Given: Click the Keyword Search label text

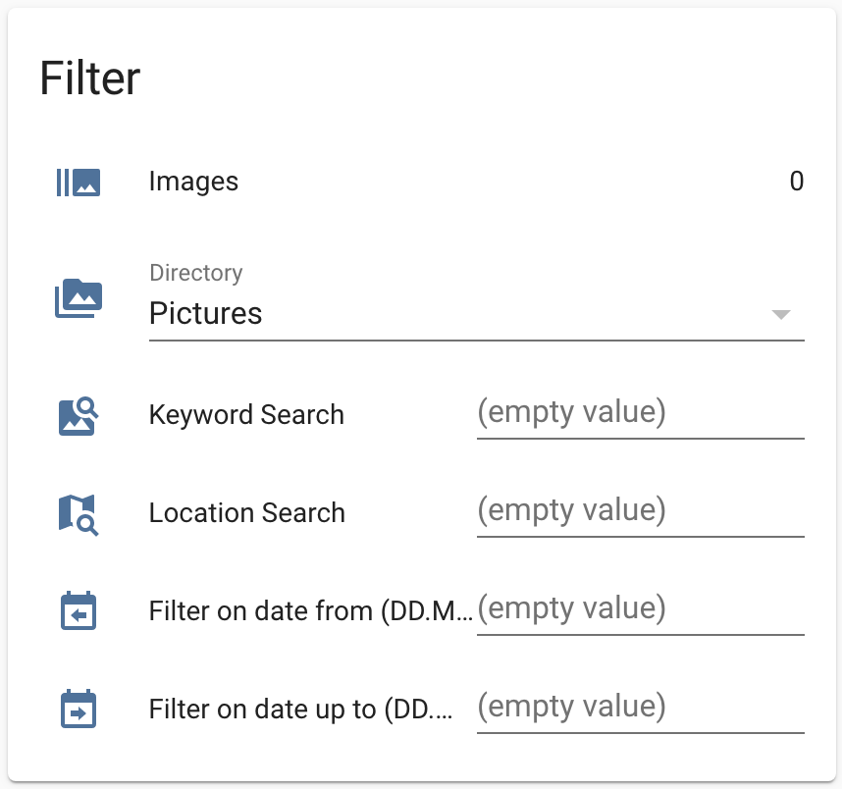Looking at the screenshot, I should 246,414.
